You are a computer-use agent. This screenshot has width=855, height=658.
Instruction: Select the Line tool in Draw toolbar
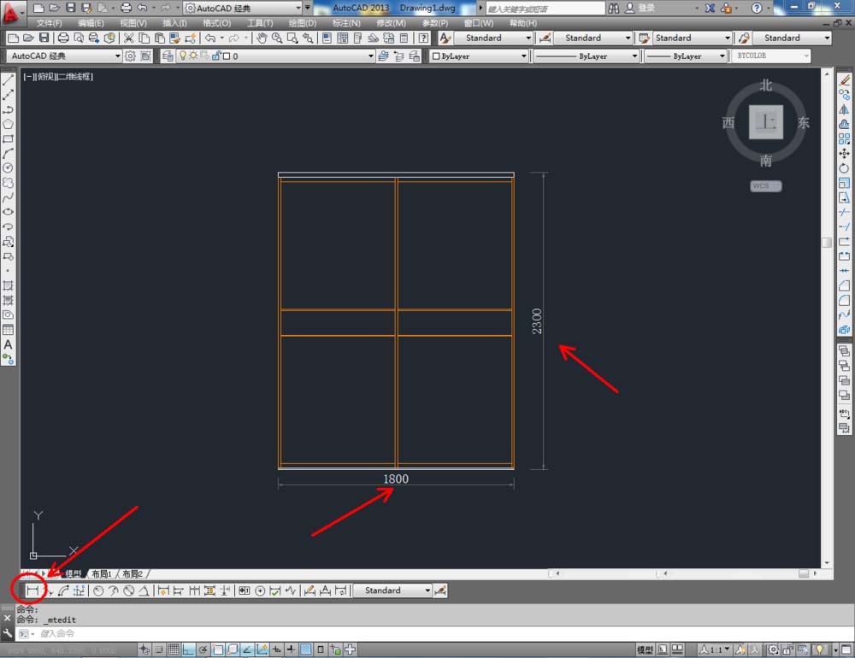click(x=9, y=80)
